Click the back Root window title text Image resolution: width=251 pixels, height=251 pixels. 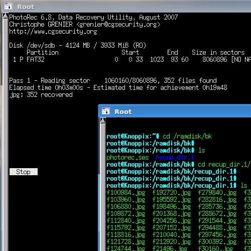26,7
